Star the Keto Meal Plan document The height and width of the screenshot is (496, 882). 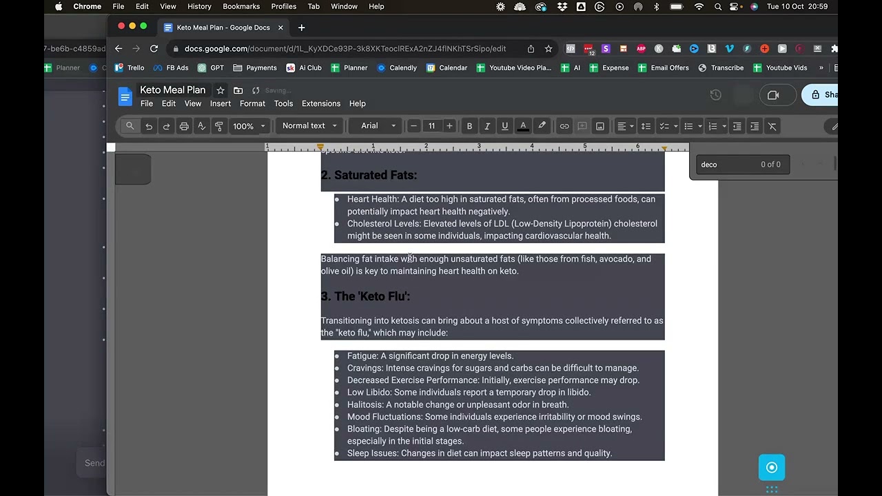[220, 90]
